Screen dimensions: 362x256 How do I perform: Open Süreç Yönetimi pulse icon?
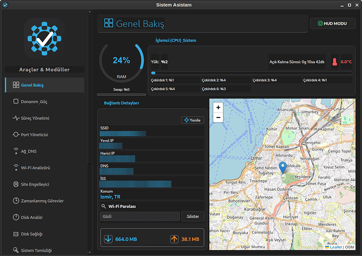[16, 118]
